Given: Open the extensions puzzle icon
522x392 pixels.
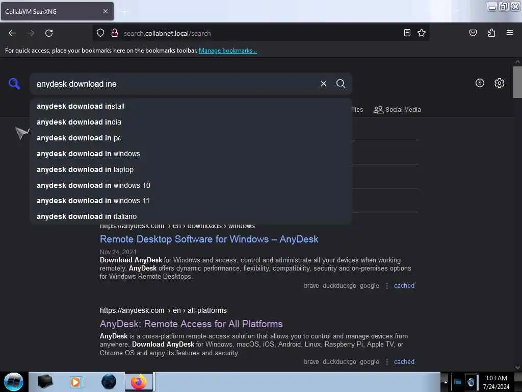Looking at the screenshot, I should [x=491, y=33].
